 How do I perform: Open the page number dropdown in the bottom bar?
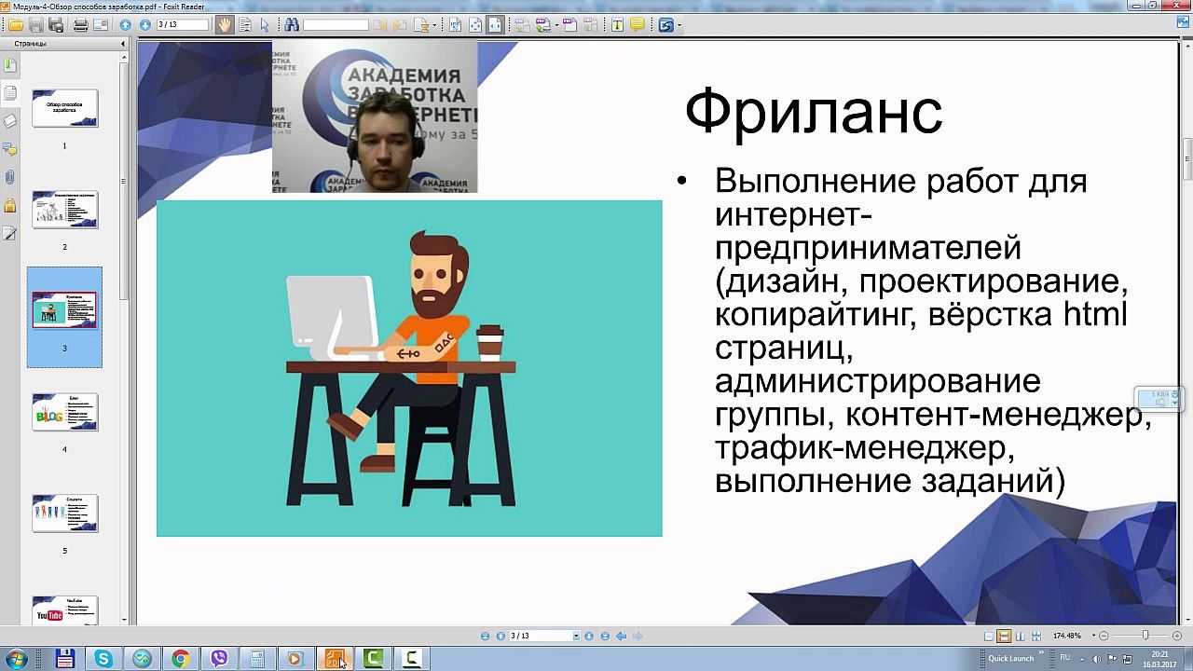[x=576, y=636]
